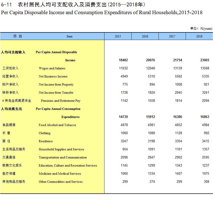Select 'Food Alcohol and Tobacco' label
Screen dimensions: 213x202
57,125
